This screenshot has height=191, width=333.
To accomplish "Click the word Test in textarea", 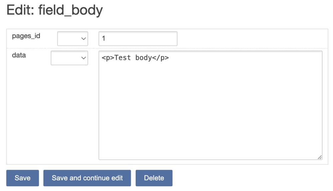I will coord(123,58).
